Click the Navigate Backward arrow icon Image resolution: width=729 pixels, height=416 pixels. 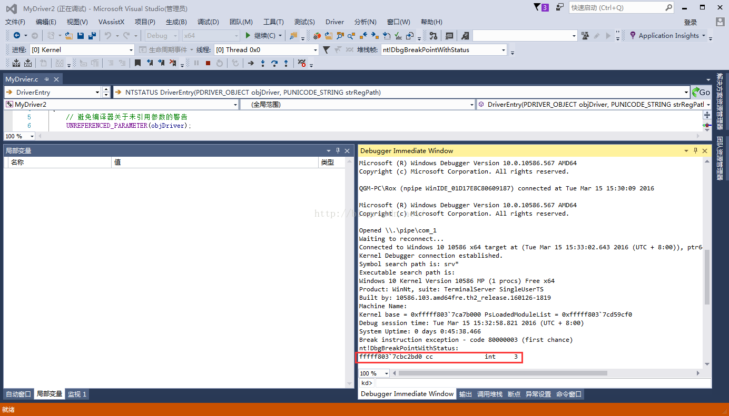[17, 36]
